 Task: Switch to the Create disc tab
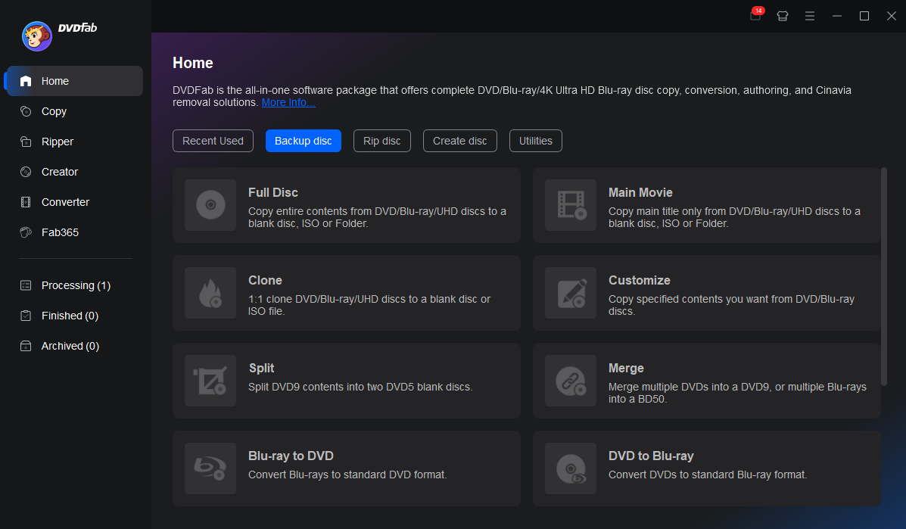pos(460,141)
